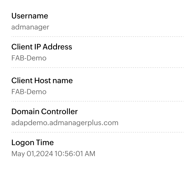Select FAB-Demo under Client Host name
The image size is (195, 169).
[x=29, y=92]
